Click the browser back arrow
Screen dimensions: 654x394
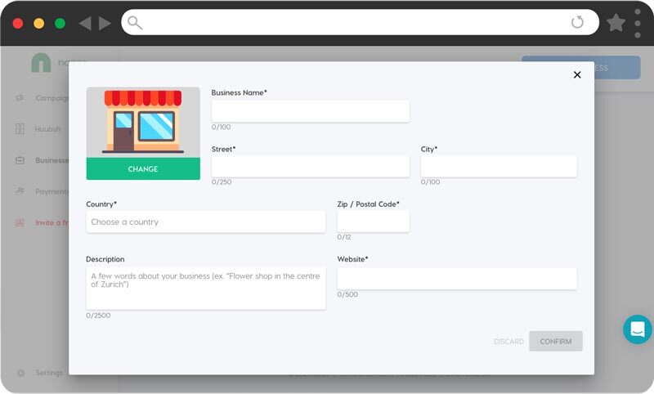(84, 23)
